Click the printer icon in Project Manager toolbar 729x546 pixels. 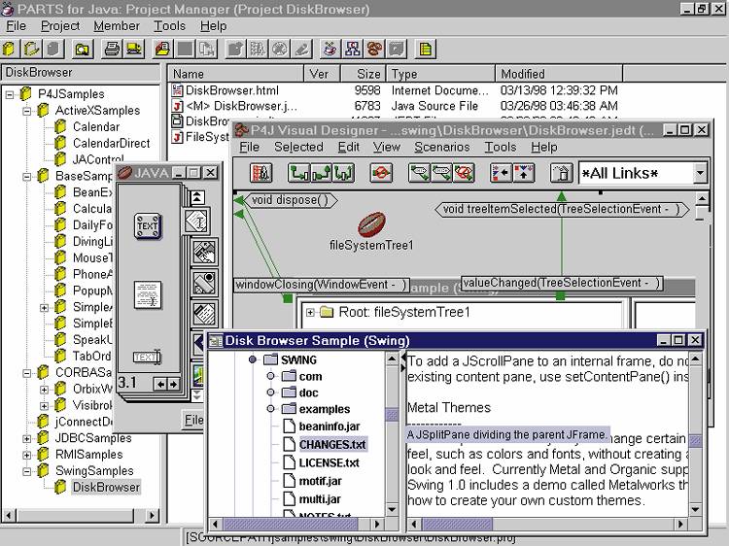(112, 49)
